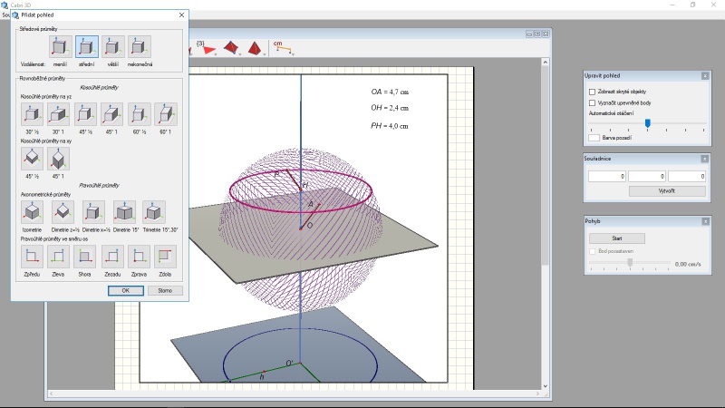The width and height of the screenshot is (725, 408).
Task: Pick the Zdola bottom view icon
Action: 165,257
